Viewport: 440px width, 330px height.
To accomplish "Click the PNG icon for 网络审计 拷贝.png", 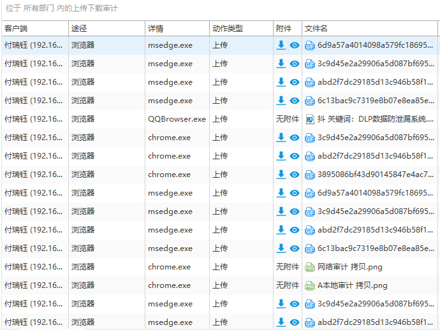I will (310, 267).
